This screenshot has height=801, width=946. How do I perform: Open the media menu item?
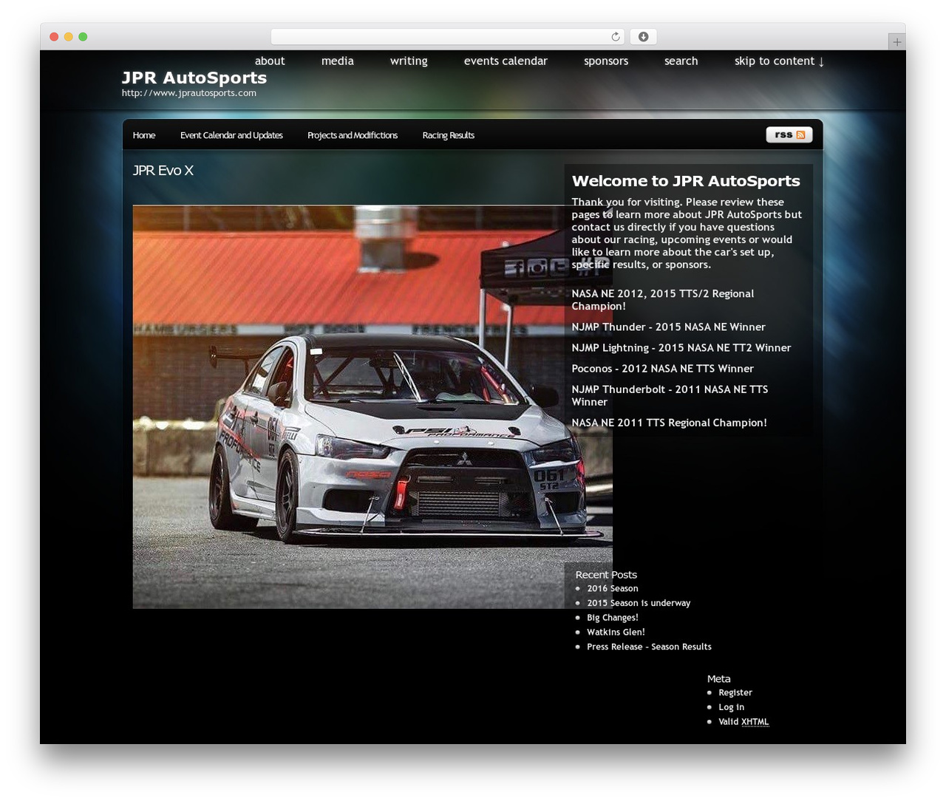click(338, 61)
